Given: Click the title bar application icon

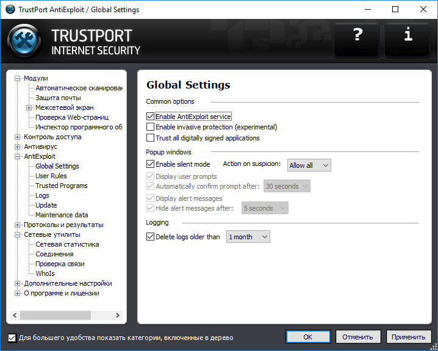Looking at the screenshot, I should pos(10,10).
